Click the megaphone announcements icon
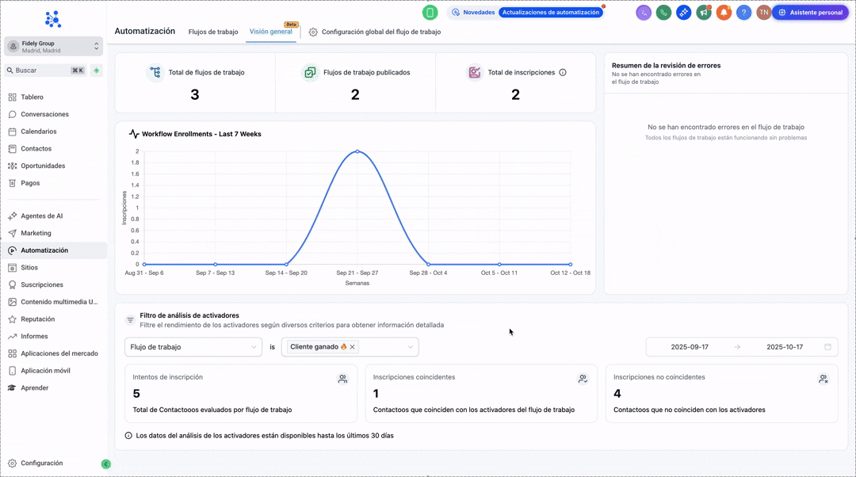The width and height of the screenshot is (856, 477). [x=703, y=13]
